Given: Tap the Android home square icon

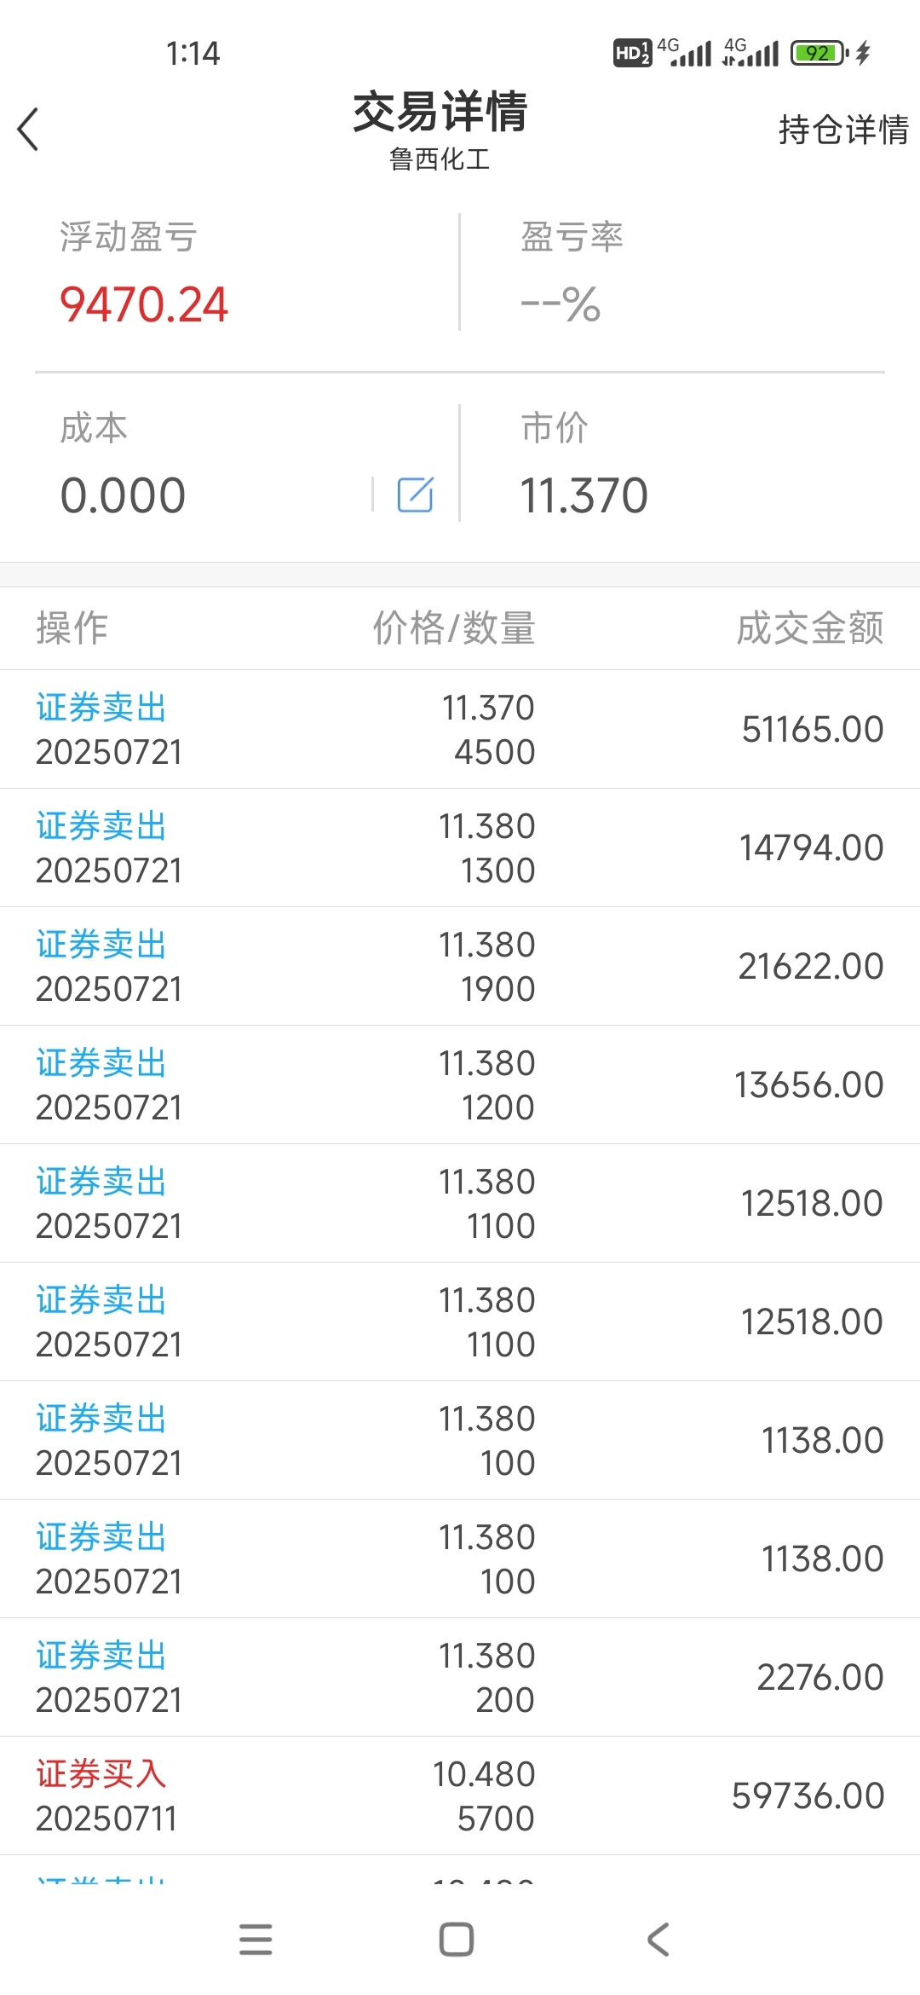Looking at the screenshot, I should coord(457,1940).
